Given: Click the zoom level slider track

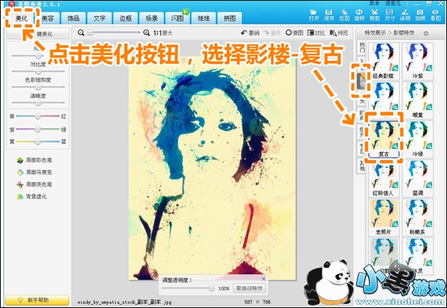Looking at the screenshot, I should 114,33.
